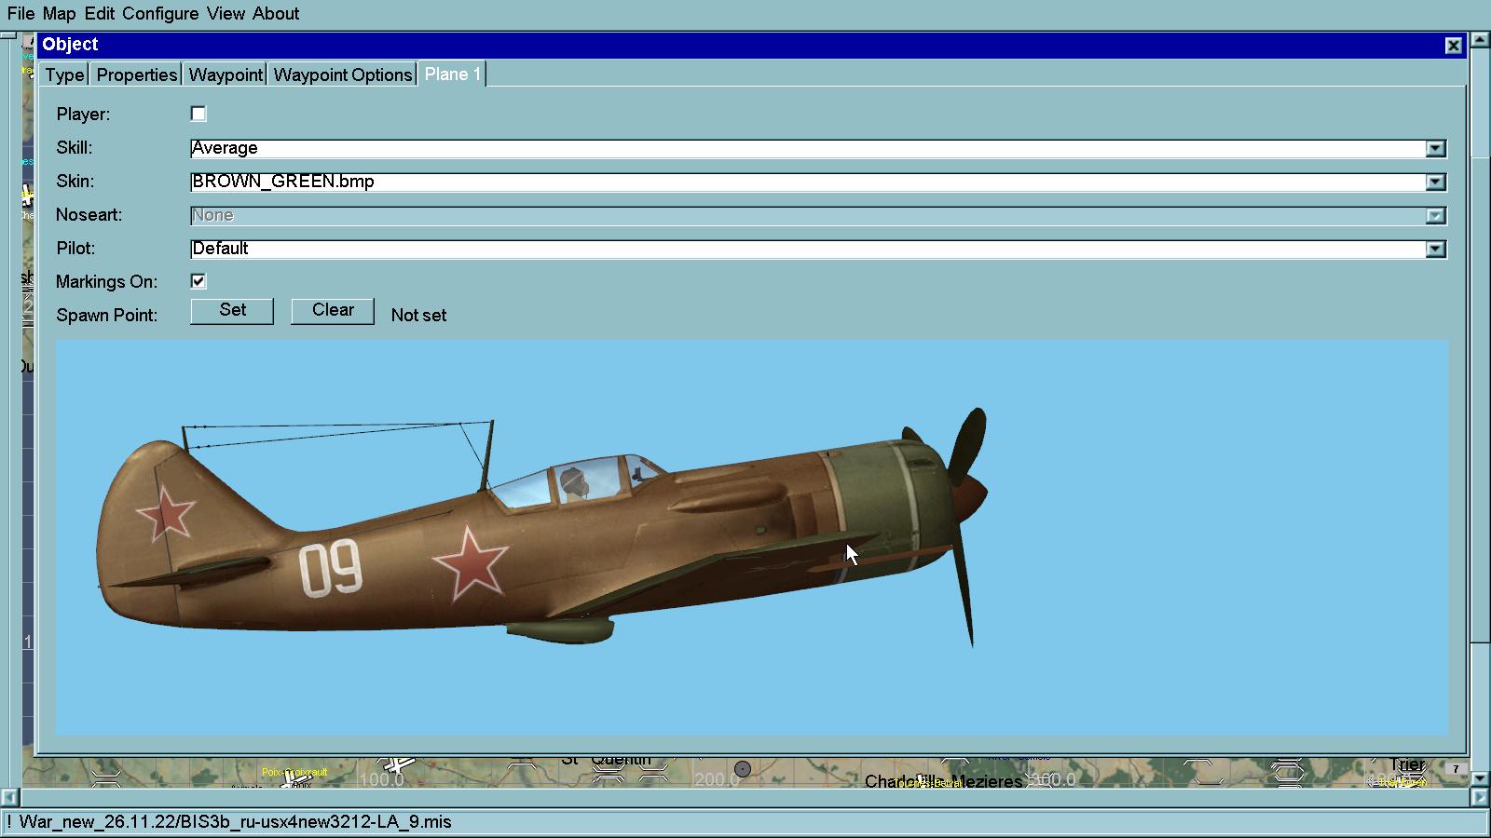The image size is (1491, 838).
Task: Click the horizontal scrollbar left arrow
Action: point(9,798)
